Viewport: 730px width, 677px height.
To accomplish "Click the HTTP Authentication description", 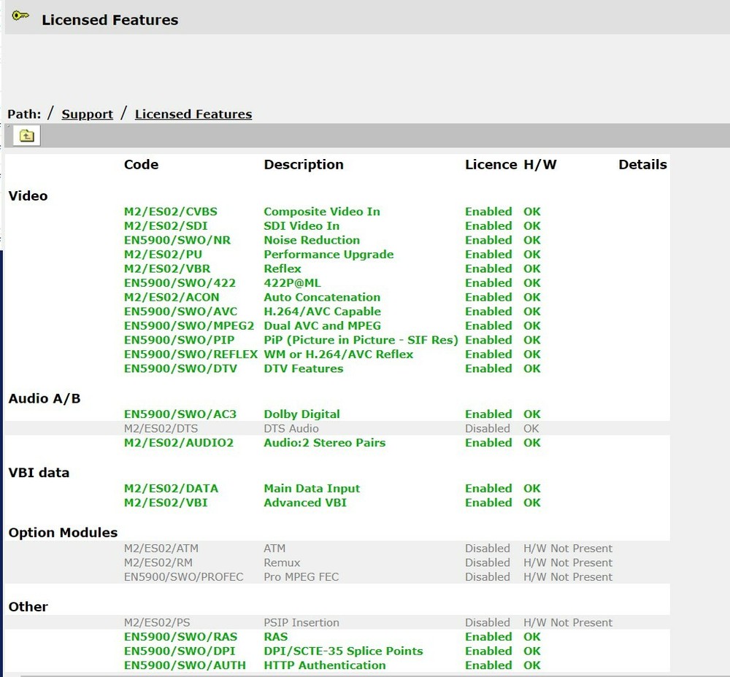I will (325, 665).
